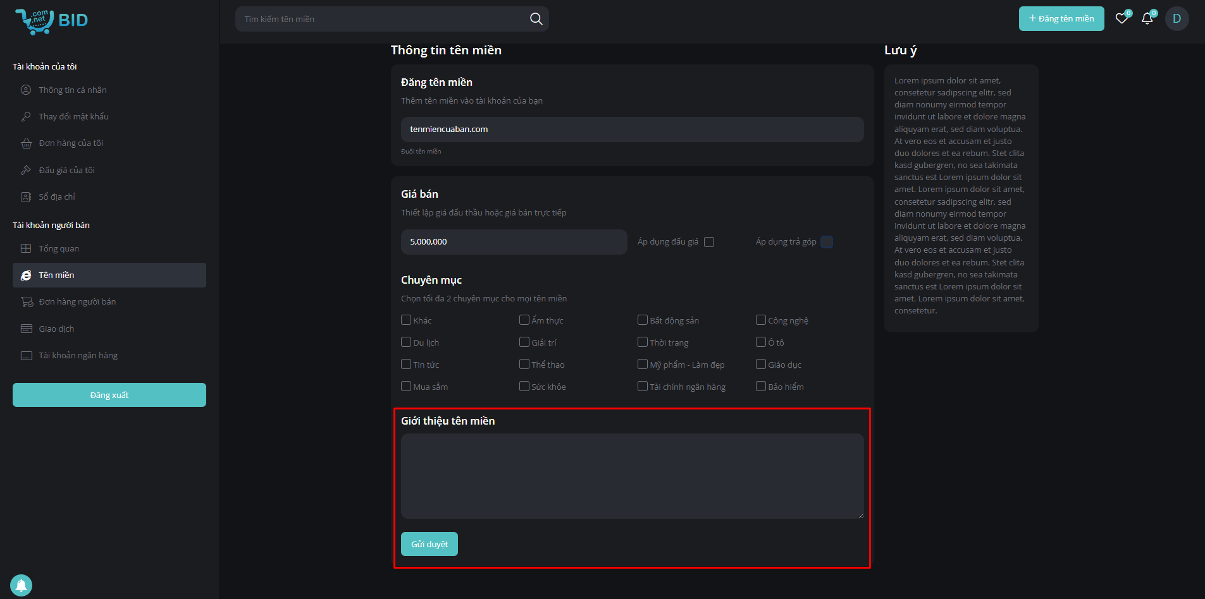Click the Đấu giá của tôi gavel icon
Image resolution: width=1205 pixels, height=599 pixels.
(26, 170)
